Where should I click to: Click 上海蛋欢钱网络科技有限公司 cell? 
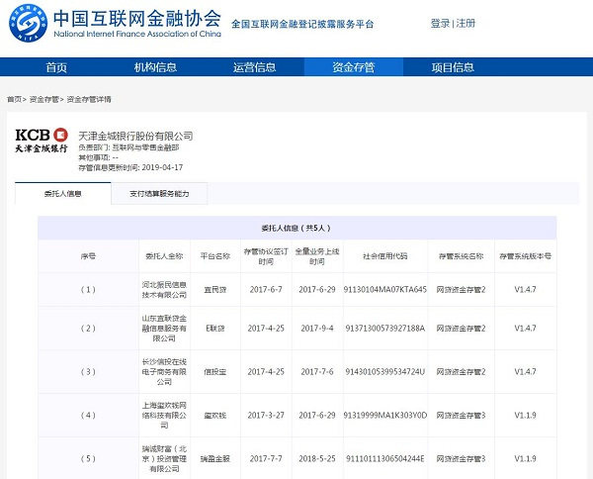[164, 416]
